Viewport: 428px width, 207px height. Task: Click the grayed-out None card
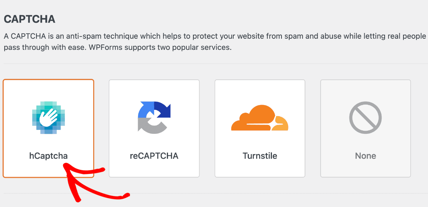(365, 128)
